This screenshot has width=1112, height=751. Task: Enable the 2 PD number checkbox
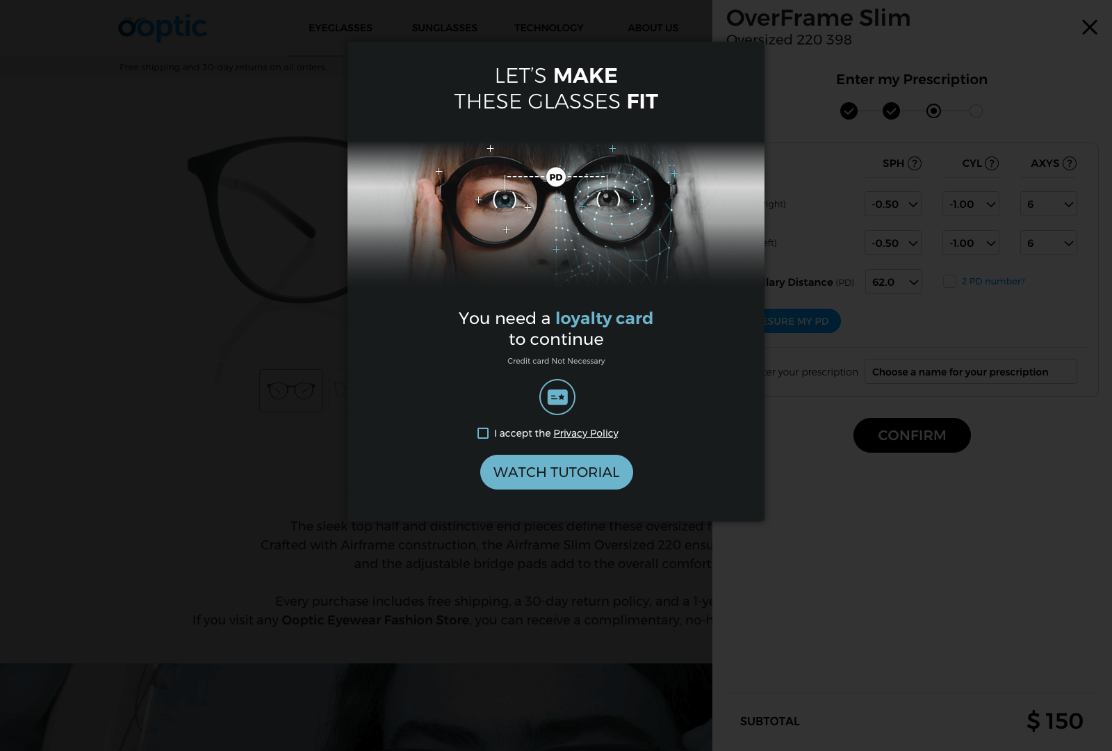point(949,281)
